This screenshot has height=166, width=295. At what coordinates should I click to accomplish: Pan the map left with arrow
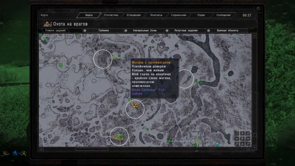point(237,139)
